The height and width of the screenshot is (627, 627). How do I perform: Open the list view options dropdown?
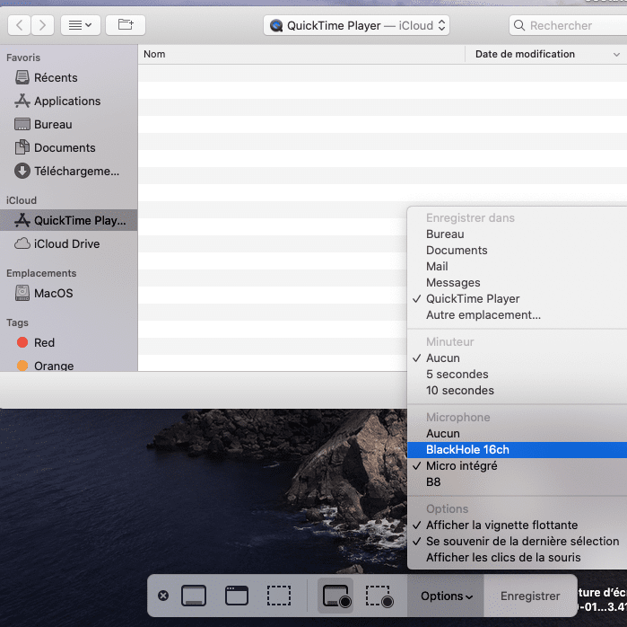click(81, 26)
